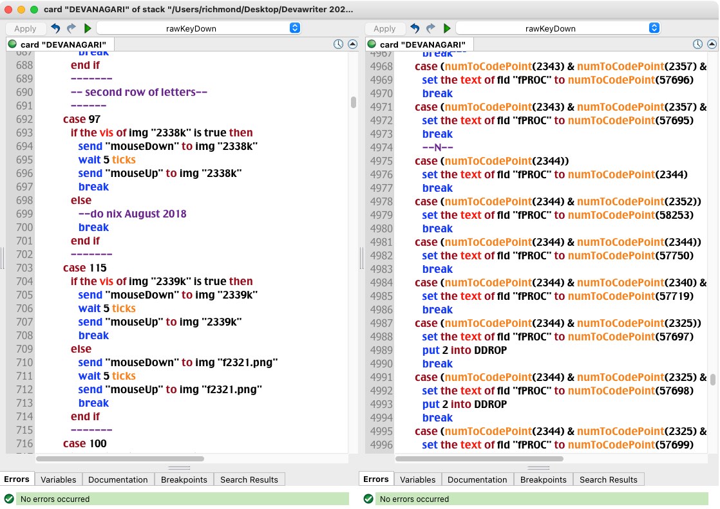This screenshot has width=720, height=509.
Task: Click the undo arrow in right editor pane
Action: (x=415, y=28)
